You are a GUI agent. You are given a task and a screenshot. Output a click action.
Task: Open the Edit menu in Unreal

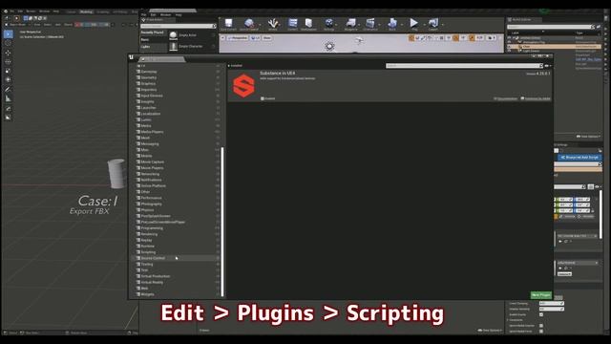tap(153, 15)
